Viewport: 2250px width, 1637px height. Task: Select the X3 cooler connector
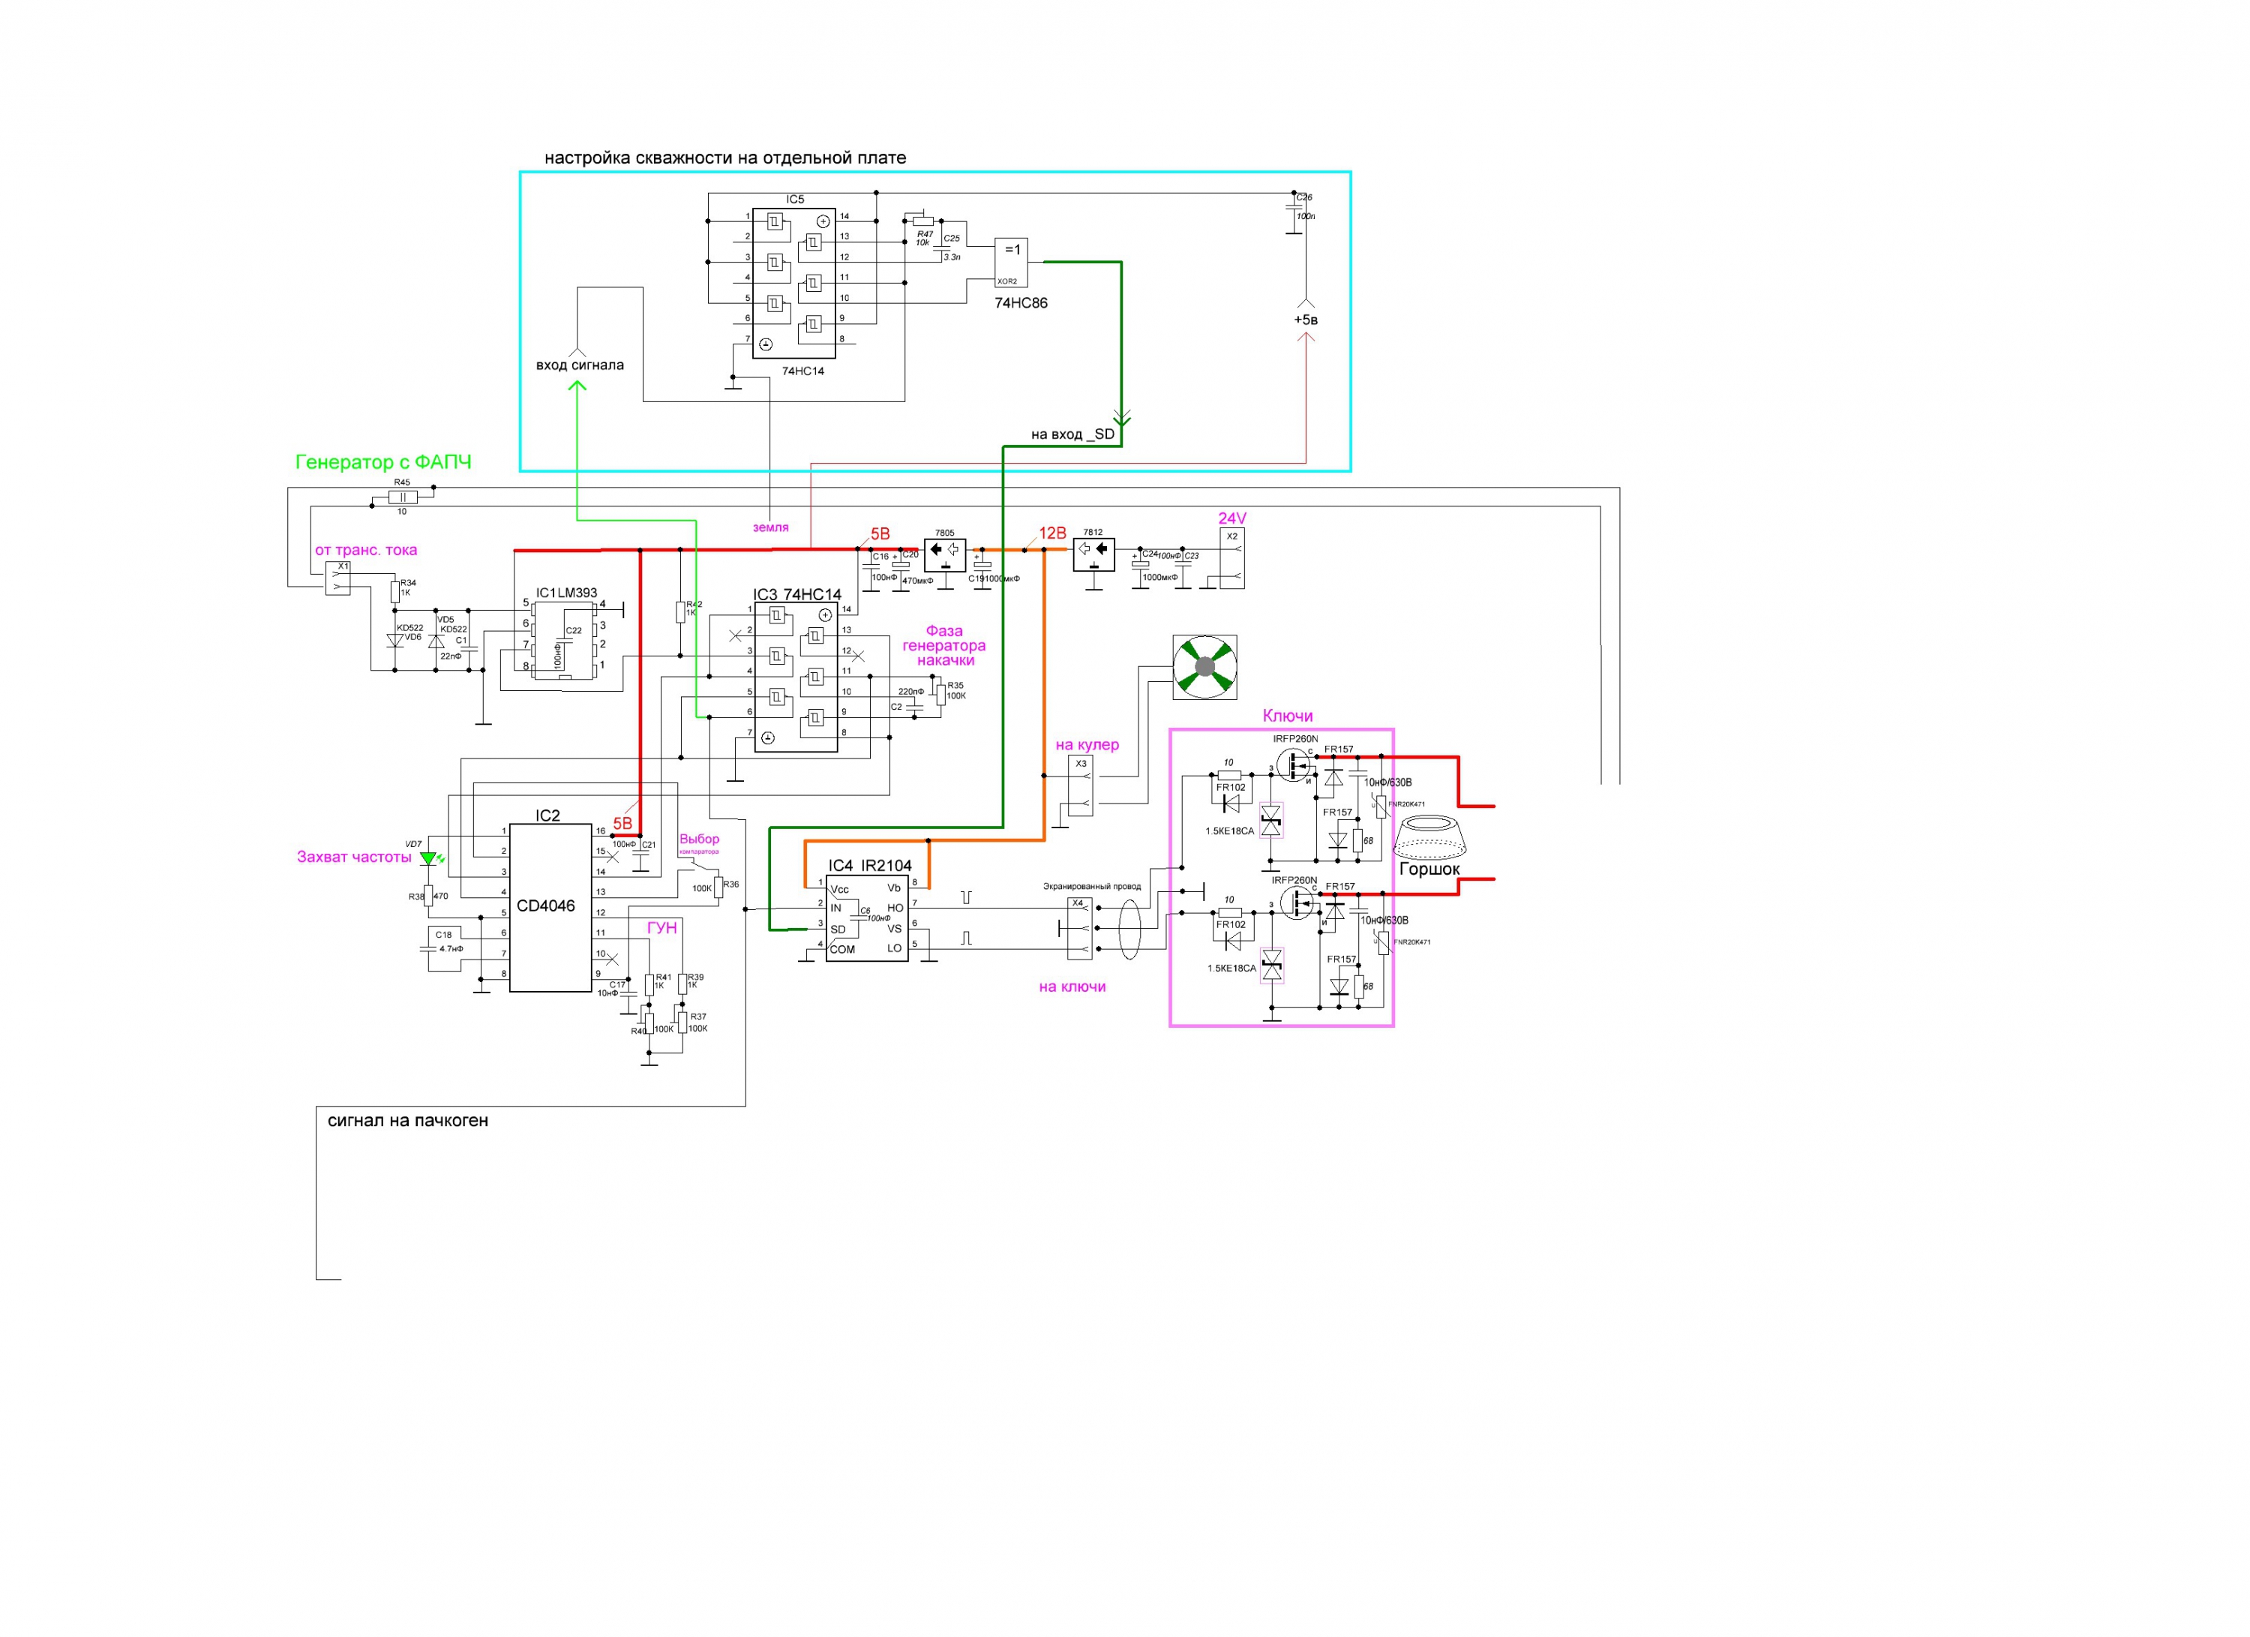coord(1080,785)
